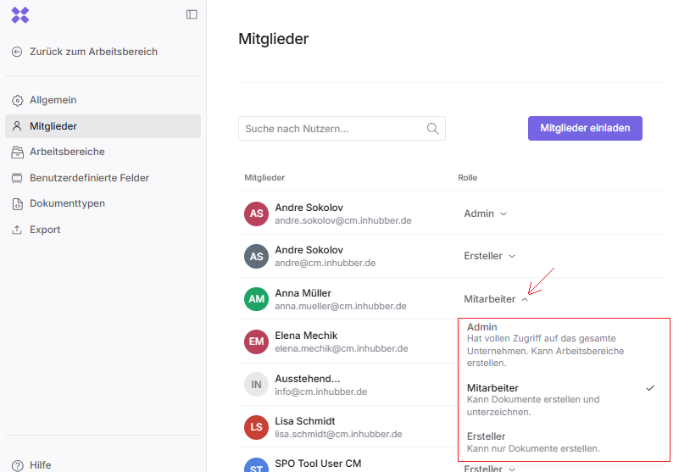Image resolution: width=690 pixels, height=472 pixels.
Task: Click the app logo icon
Action: click(20, 14)
